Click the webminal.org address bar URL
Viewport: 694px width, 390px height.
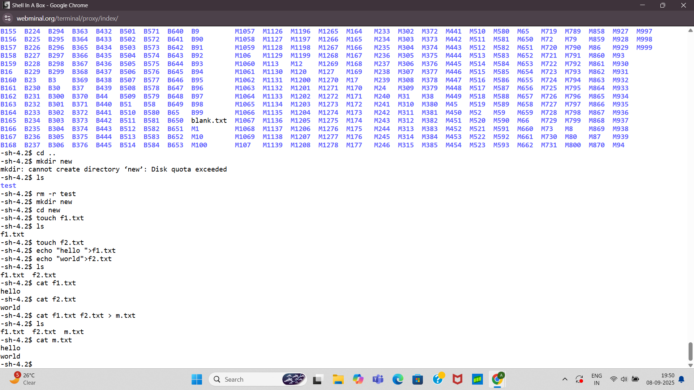(67, 18)
